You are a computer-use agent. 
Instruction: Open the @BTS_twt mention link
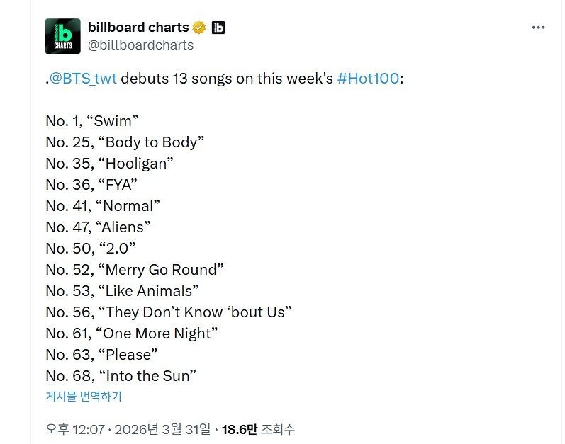pos(83,79)
